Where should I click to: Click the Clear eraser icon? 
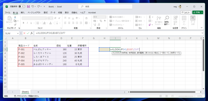click(x=150, y=25)
